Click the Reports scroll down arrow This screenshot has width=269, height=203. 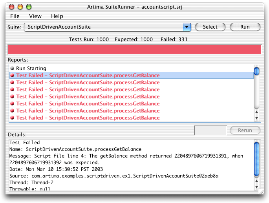click(x=257, y=118)
